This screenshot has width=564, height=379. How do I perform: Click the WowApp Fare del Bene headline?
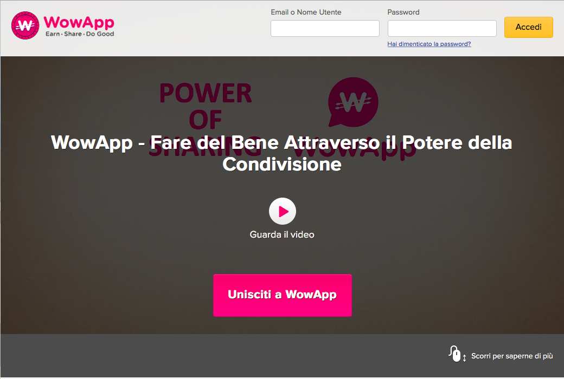point(281,153)
